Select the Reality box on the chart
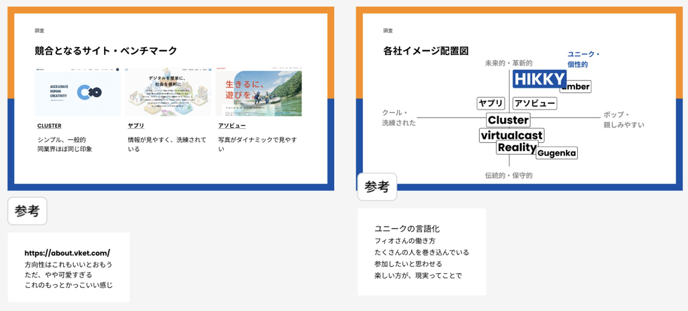 (x=517, y=148)
